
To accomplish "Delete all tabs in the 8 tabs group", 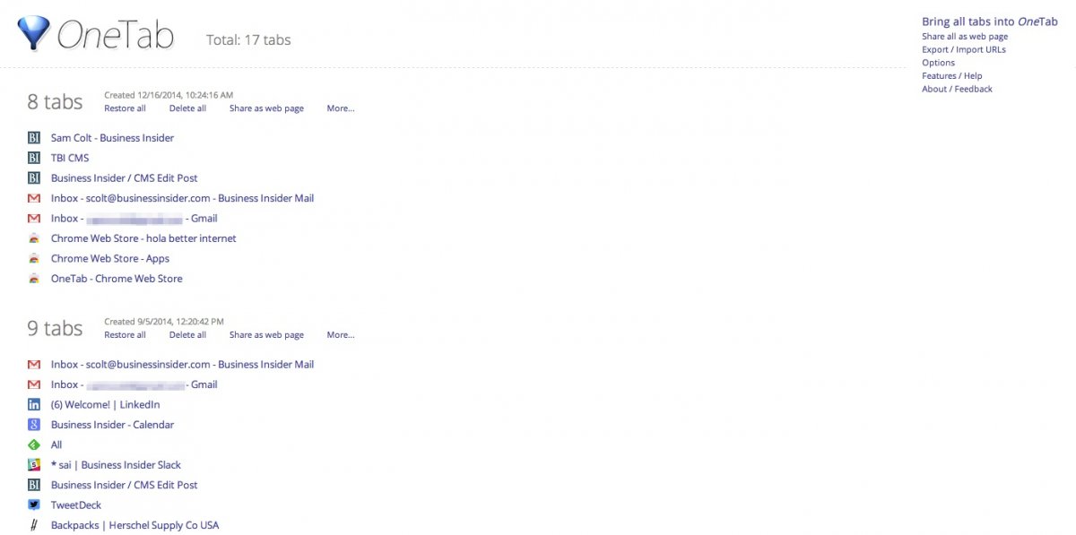I will pyautogui.click(x=187, y=108).
